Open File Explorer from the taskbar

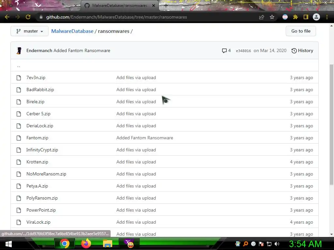tap(108, 243)
